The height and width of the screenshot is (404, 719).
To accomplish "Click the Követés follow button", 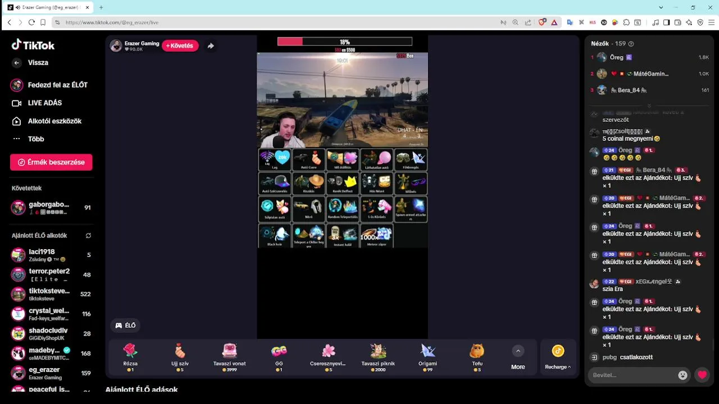I will click(x=180, y=46).
